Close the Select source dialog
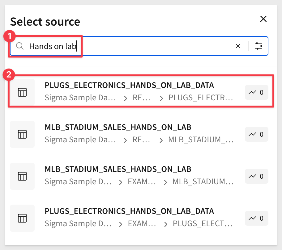 [263, 19]
